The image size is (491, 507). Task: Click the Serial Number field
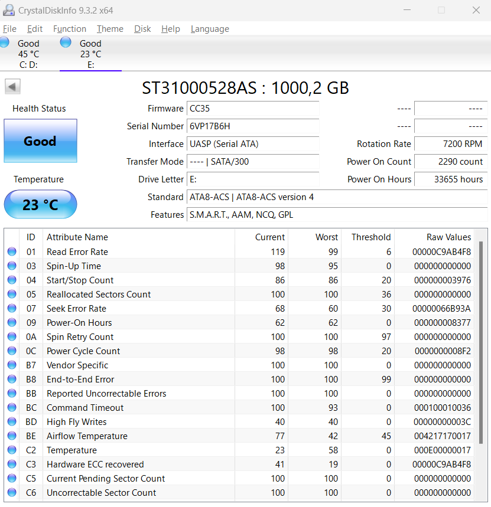[x=253, y=126]
